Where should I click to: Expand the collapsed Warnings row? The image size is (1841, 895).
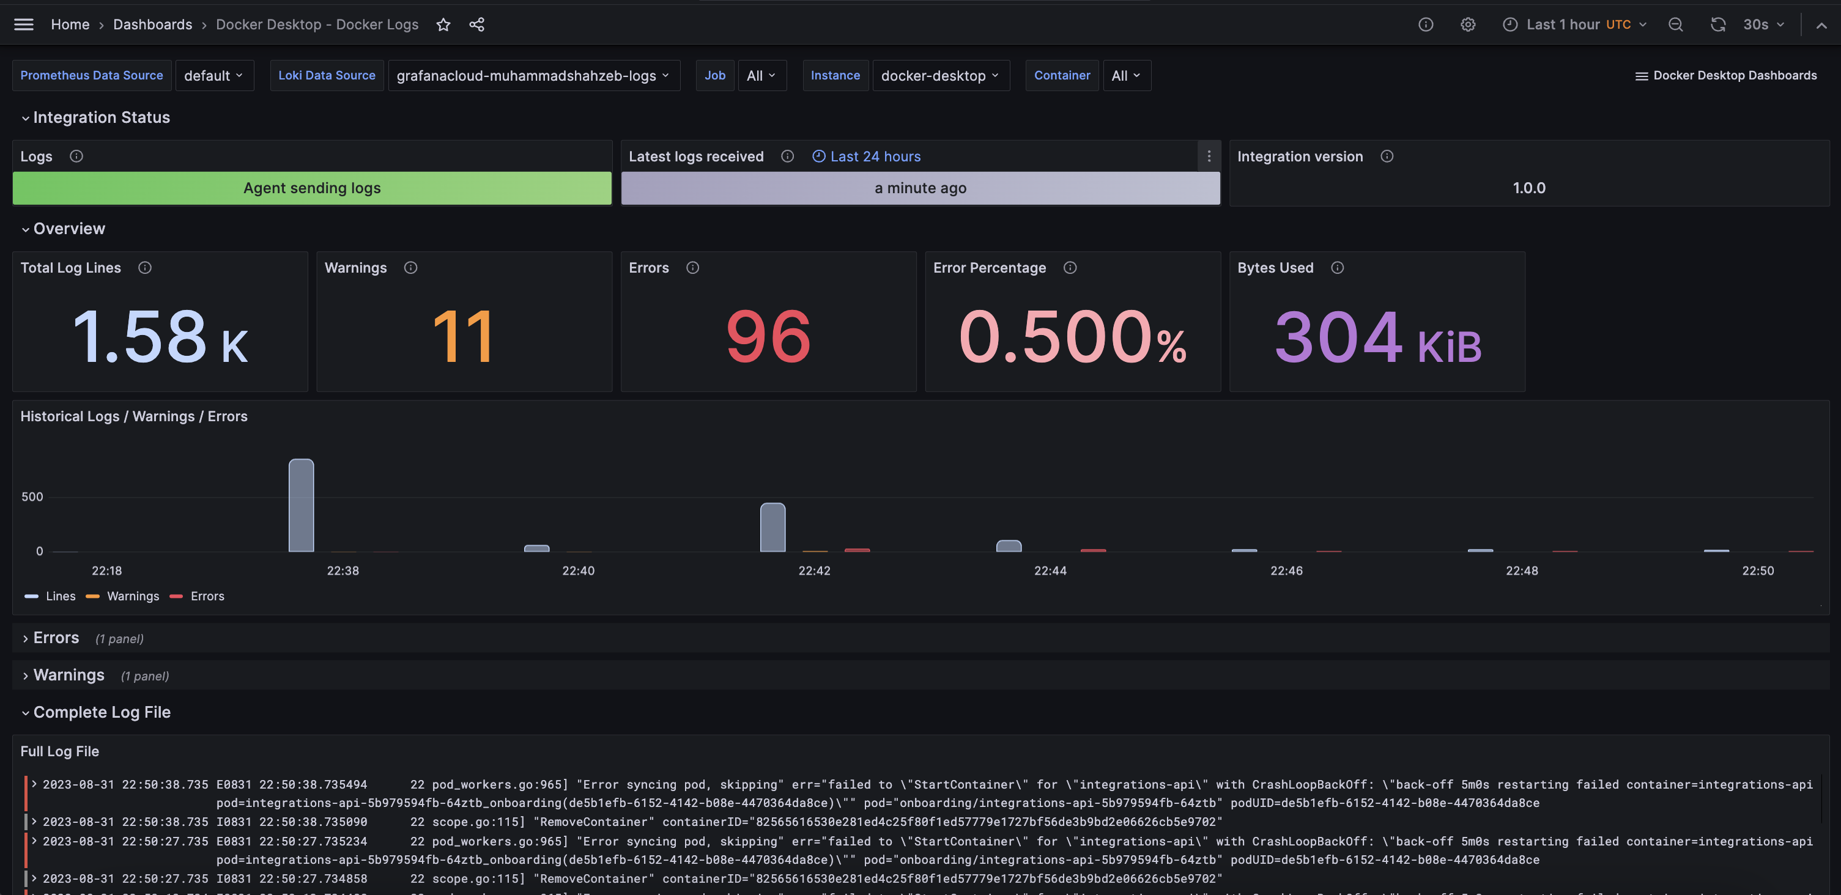pos(69,675)
